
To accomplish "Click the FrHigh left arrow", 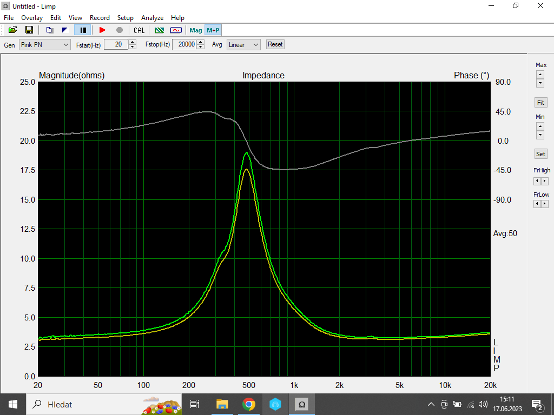I will 537,181.
